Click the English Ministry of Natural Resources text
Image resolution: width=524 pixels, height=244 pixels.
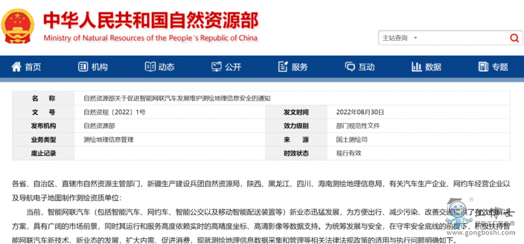click(150, 38)
